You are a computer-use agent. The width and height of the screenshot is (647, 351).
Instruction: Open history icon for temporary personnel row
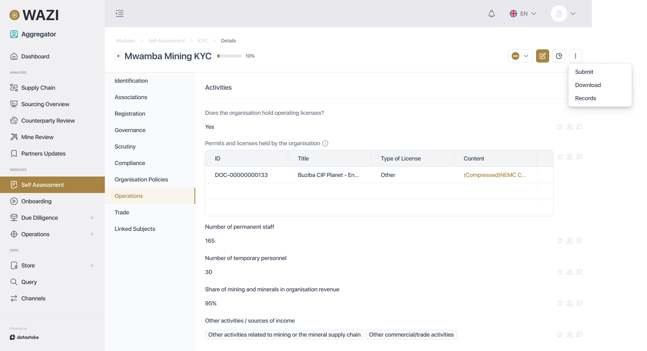pos(560,272)
